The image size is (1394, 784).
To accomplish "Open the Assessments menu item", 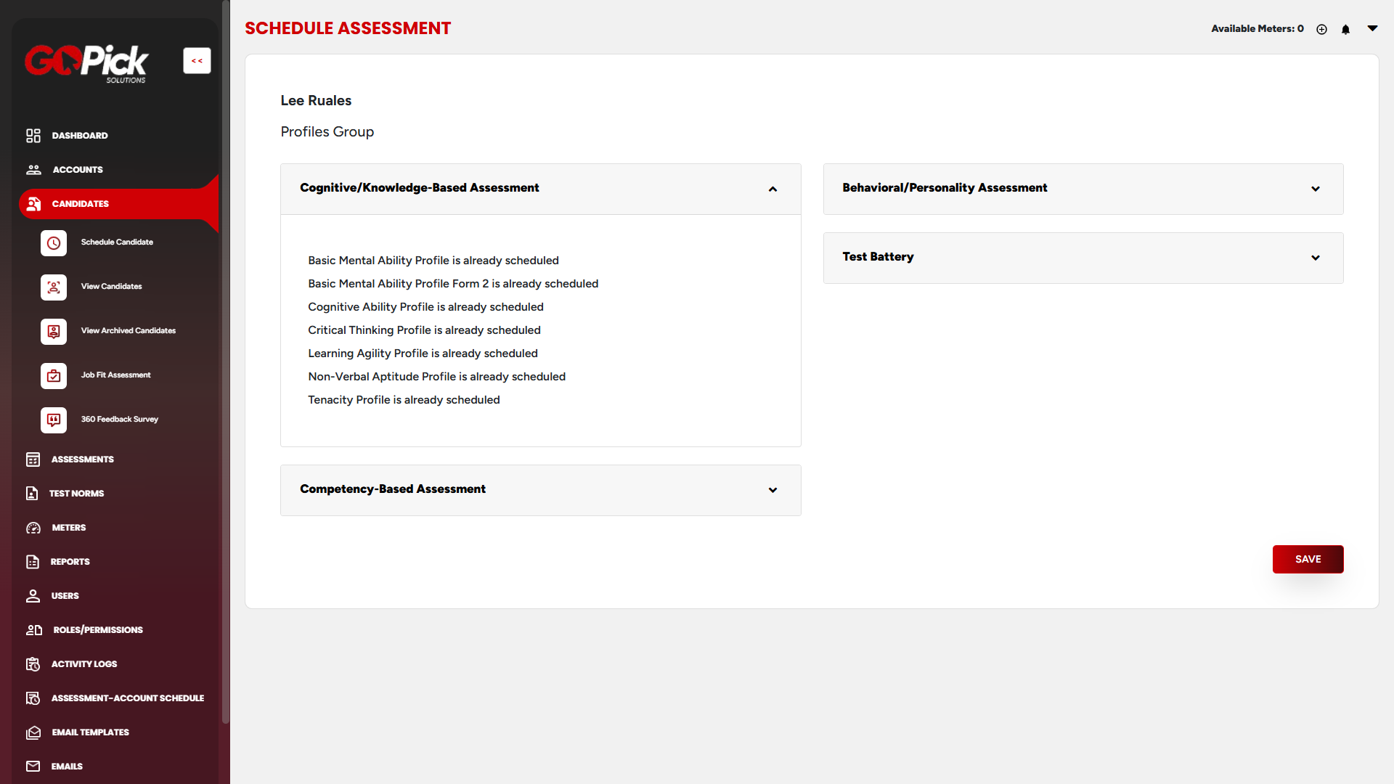I will point(82,460).
